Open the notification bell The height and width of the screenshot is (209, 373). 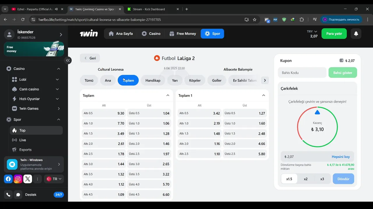[x=356, y=34]
